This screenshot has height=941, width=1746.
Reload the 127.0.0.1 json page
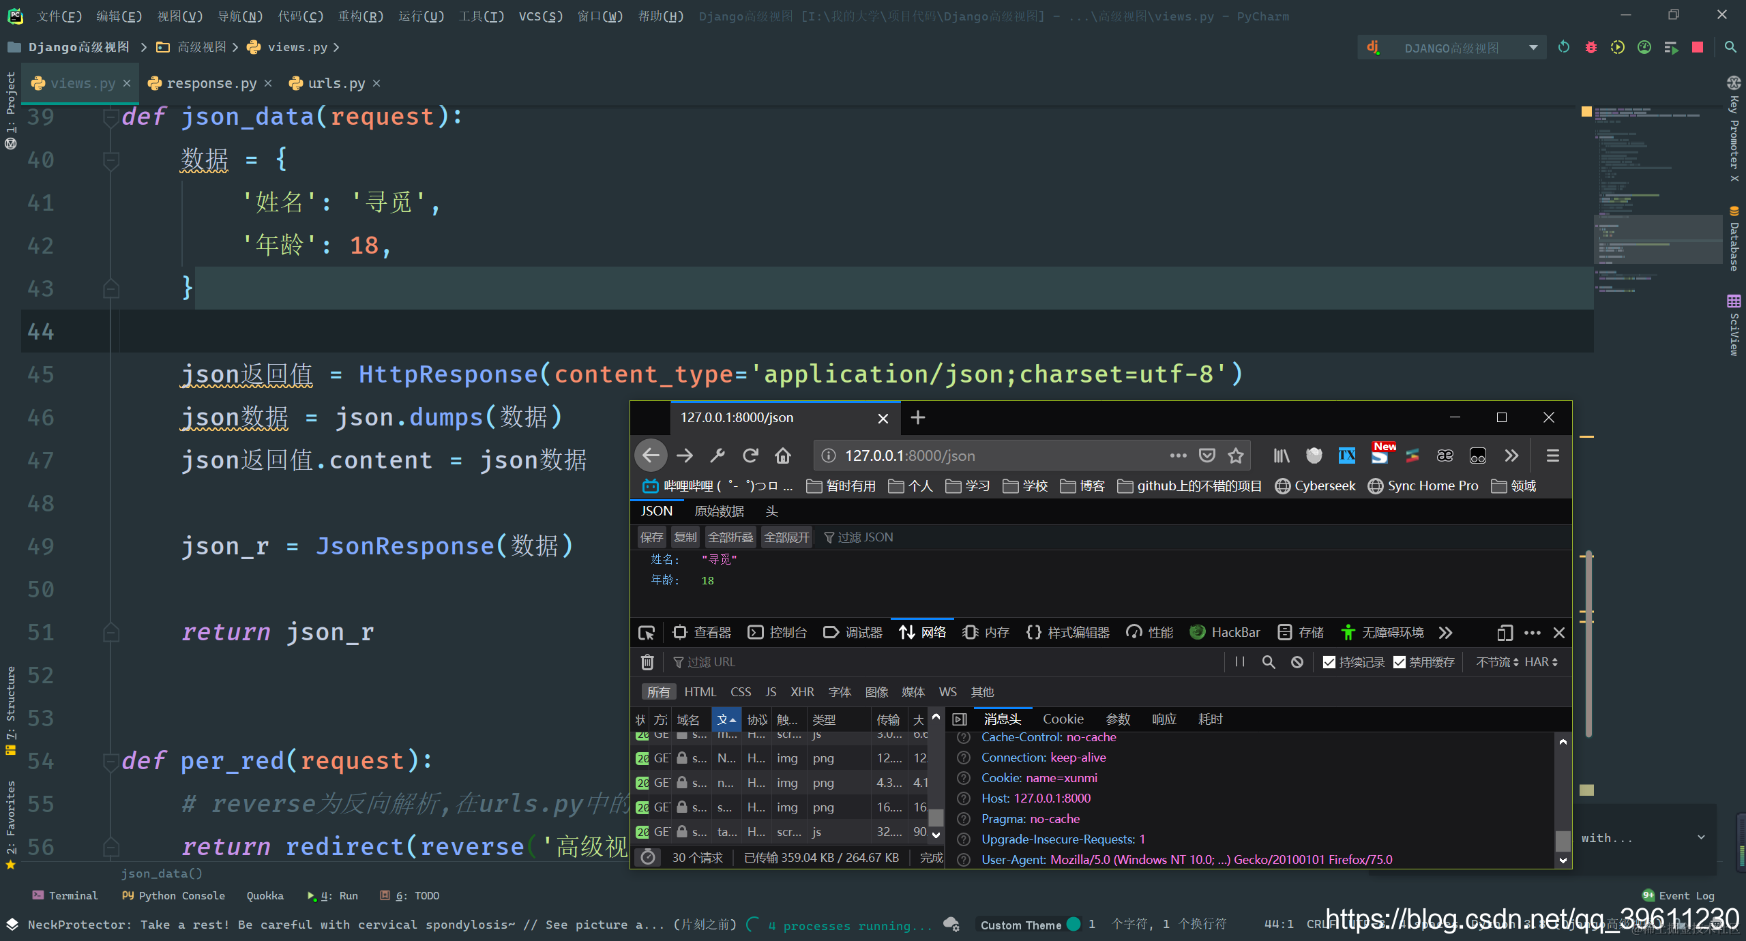click(750, 455)
